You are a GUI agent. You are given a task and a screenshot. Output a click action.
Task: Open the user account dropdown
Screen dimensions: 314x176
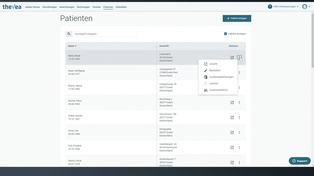click(306, 7)
